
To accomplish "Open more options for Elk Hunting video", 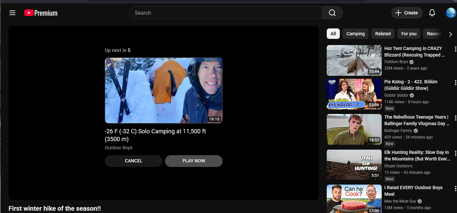I will click(455, 153).
